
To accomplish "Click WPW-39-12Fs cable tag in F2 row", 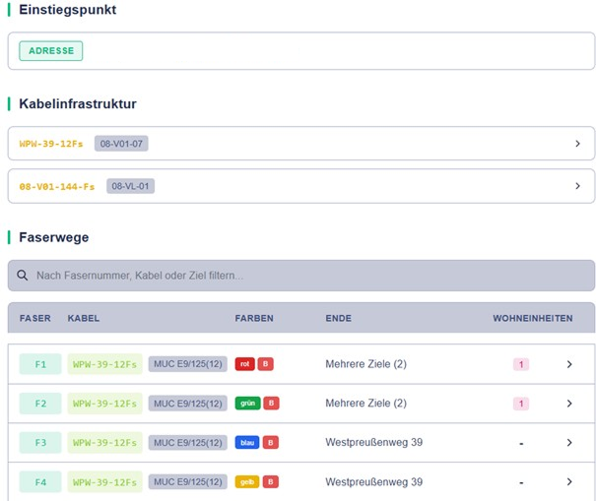I will point(104,404).
